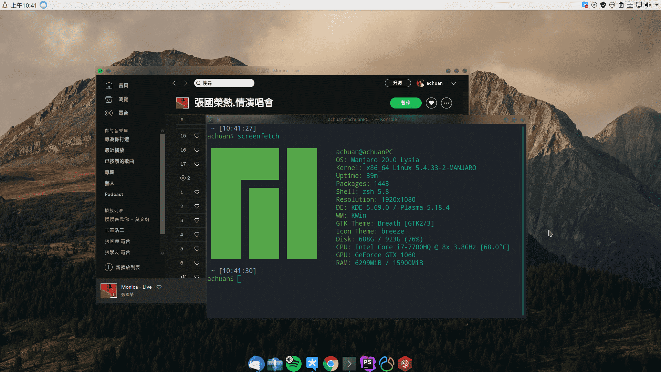Open 已按讚的歌曲 in the library
The image size is (661, 372).
pyautogui.click(x=119, y=161)
